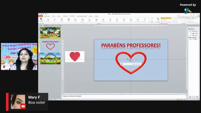Viewport: 201px width, 113px height.
Task: Click the Redo icon in Quick Access toolbar
Action: click(46, 14)
